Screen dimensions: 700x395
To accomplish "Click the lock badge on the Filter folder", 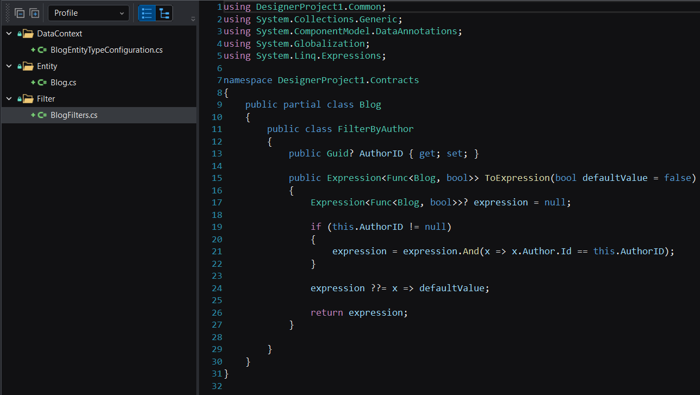I will coord(20,99).
